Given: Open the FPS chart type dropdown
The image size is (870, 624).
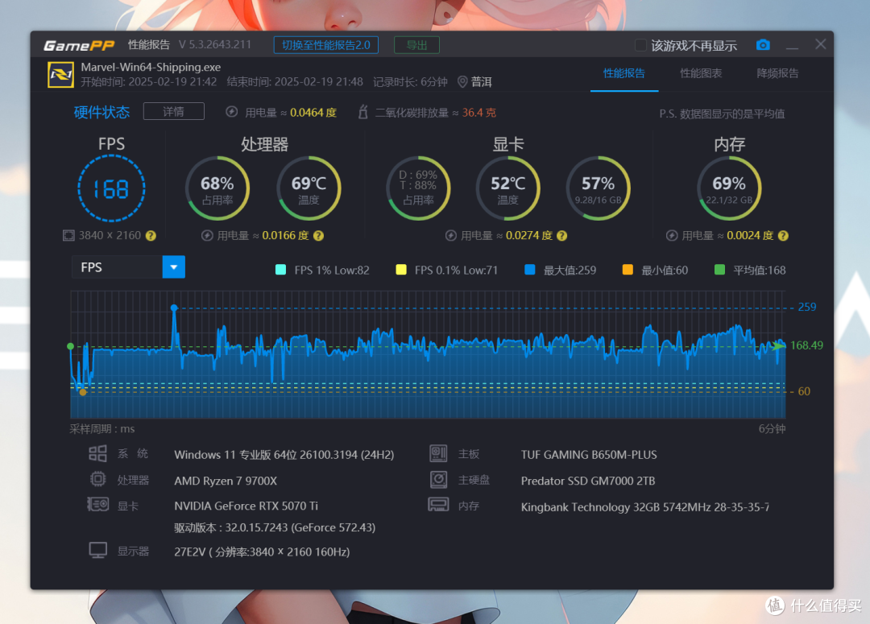Looking at the screenshot, I should pyautogui.click(x=174, y=267).
